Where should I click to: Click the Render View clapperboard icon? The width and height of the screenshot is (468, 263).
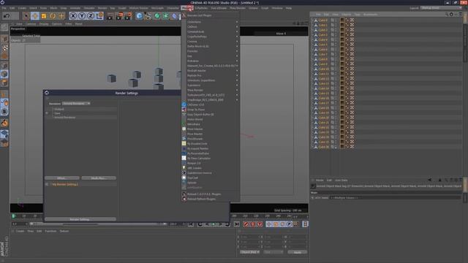pos(110,16)
